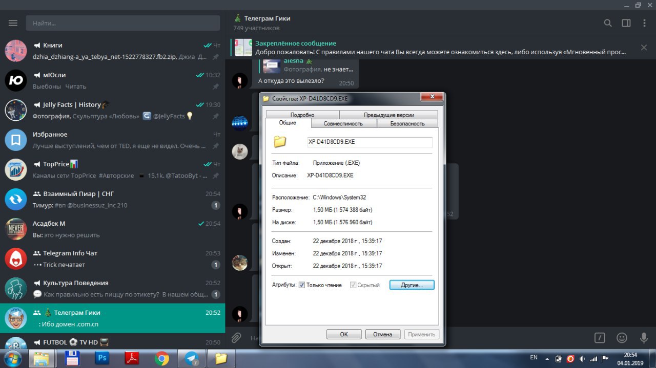Open the мЮсли channel chat
656x368 pixels.
[113, 80]
